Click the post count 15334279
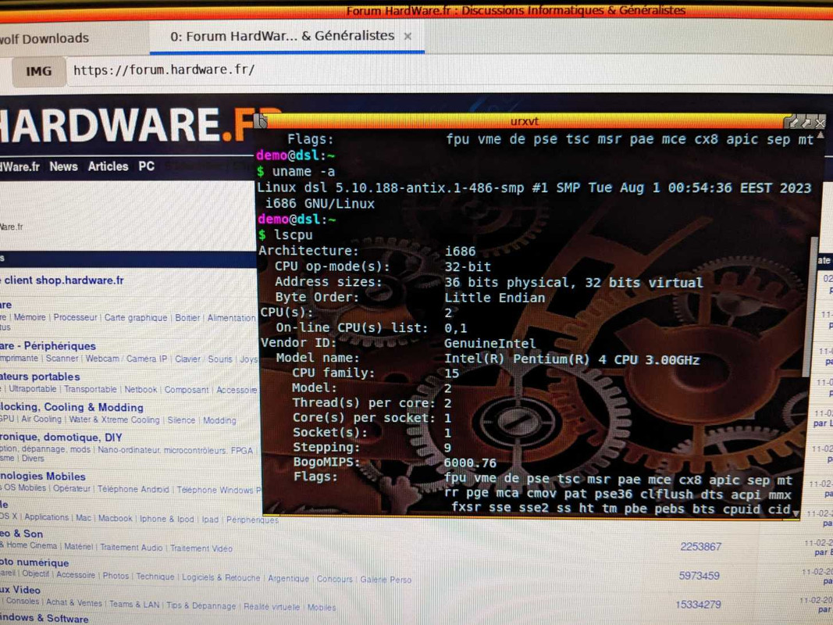This screenshot has width=833, height=625. click(x=698, y=604)
